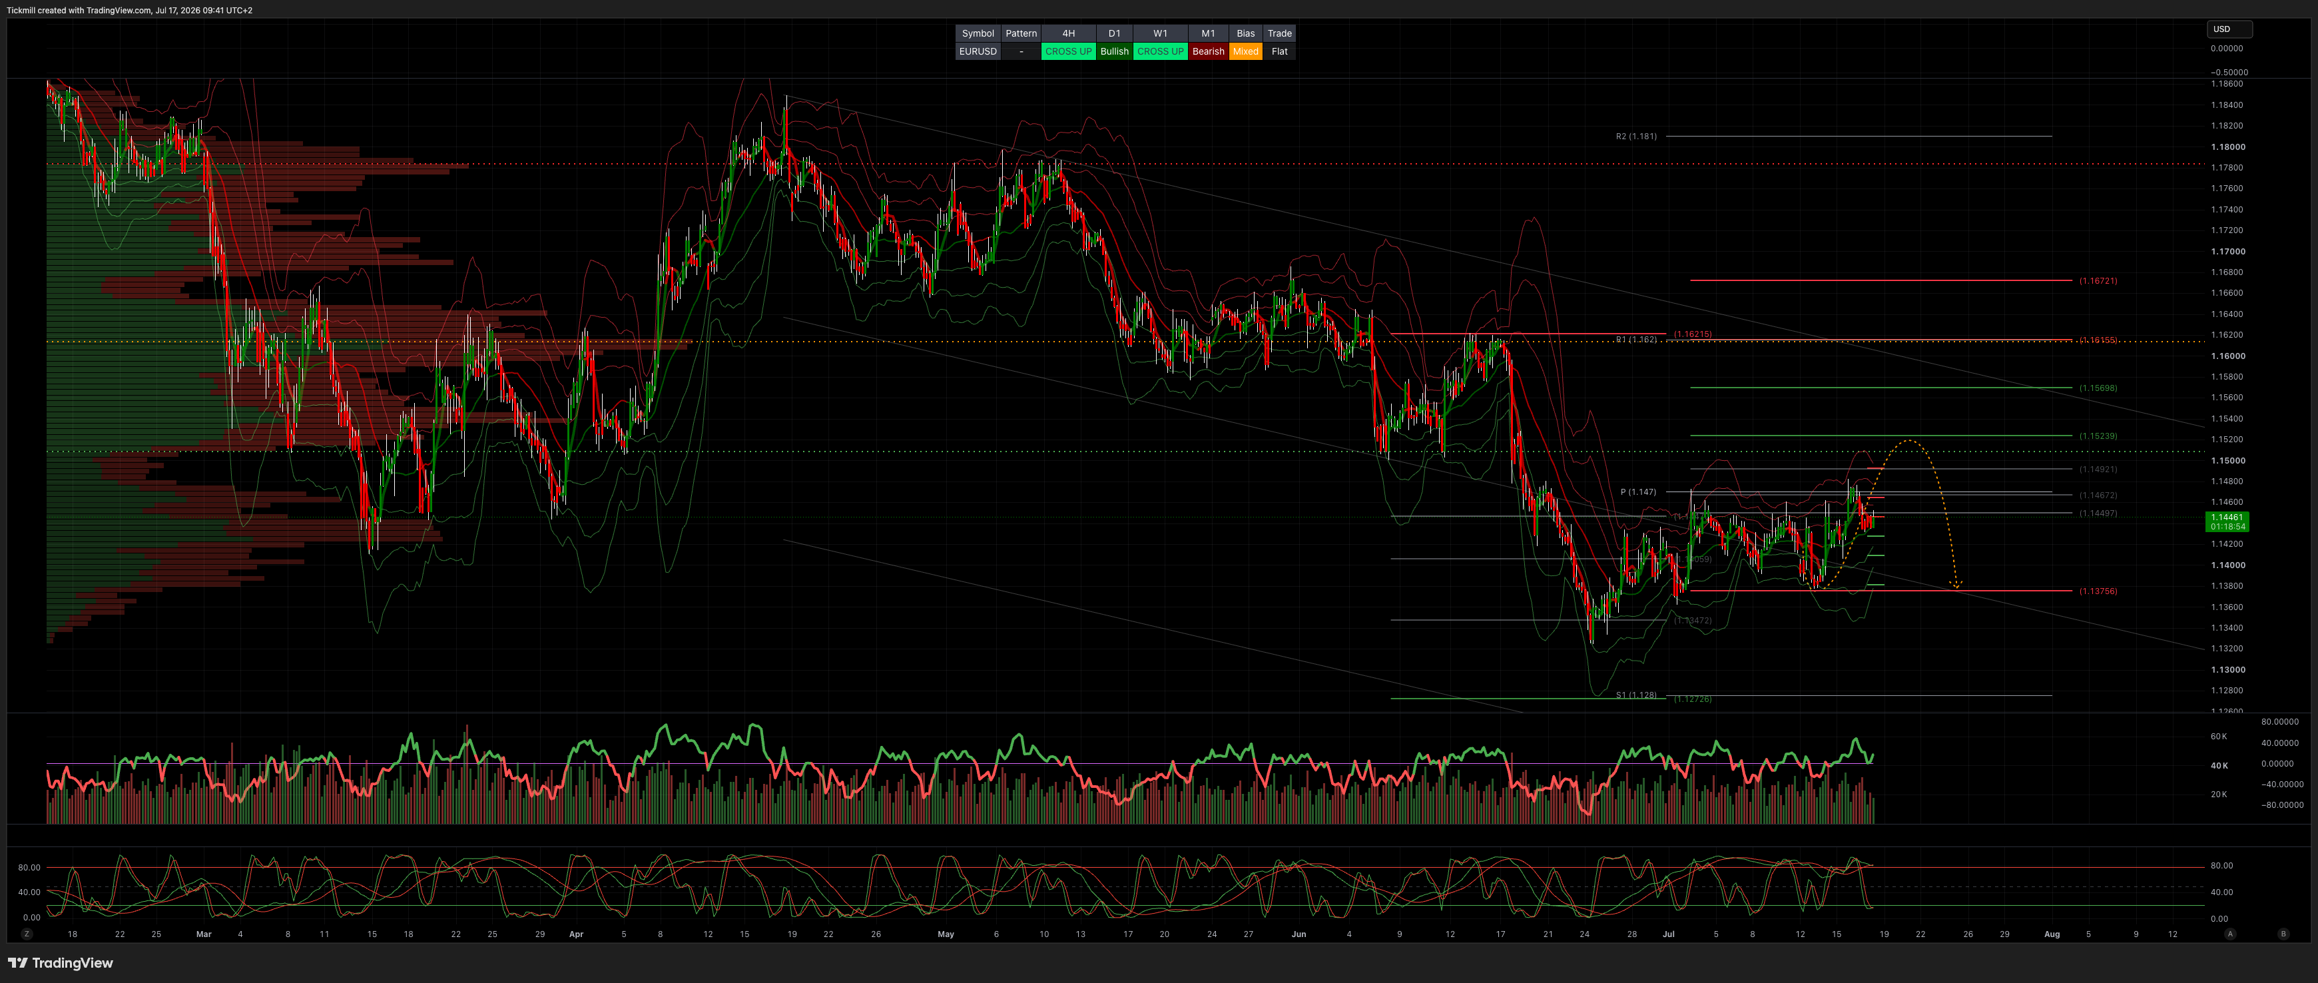Click the R2 (1.181) pivot label
2318x983 pixels.
pyautogui.click(x=1636, y=137)
